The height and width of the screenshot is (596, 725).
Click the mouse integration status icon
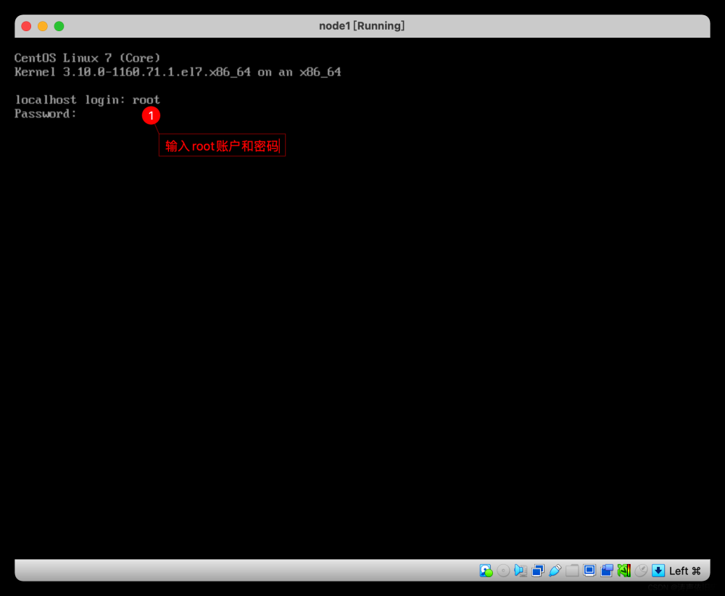click(x=641, y=571)
